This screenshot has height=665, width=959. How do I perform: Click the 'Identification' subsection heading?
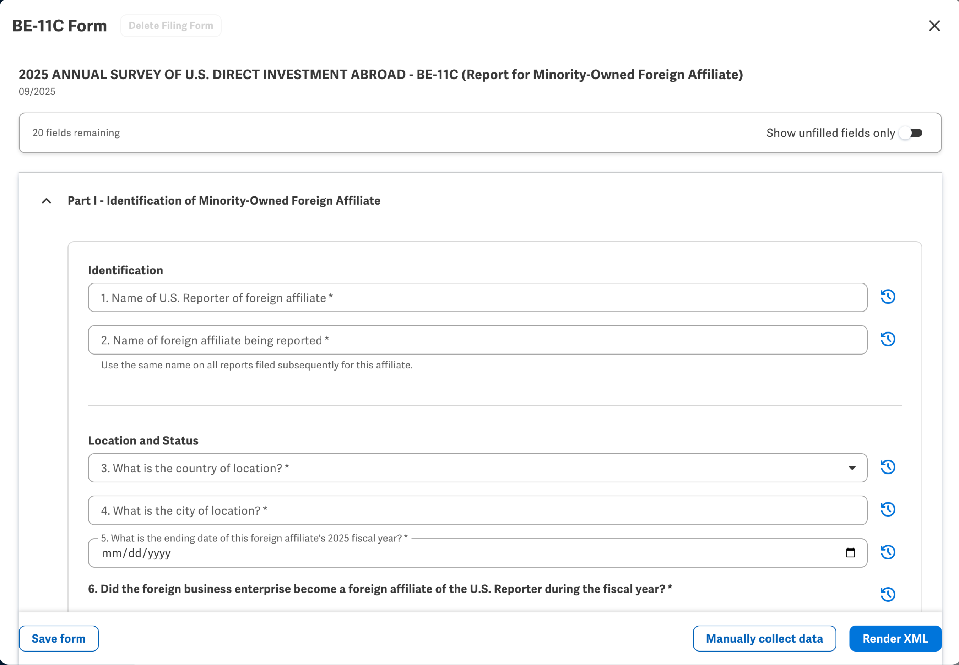[125, 270]
